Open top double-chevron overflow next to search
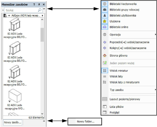This screenshot has width=157, height=127. pyautogui.click(x=44, y=9)
